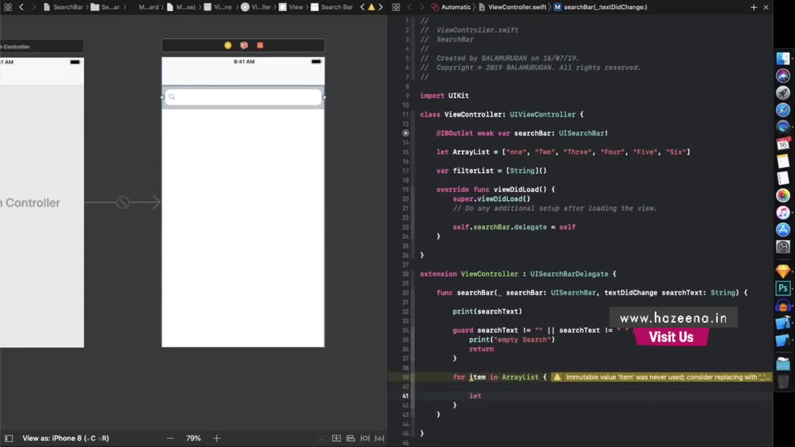Open Notes from the Dock
The width and height of the screenshot is (795, 447).
click(x=783, y=161)
